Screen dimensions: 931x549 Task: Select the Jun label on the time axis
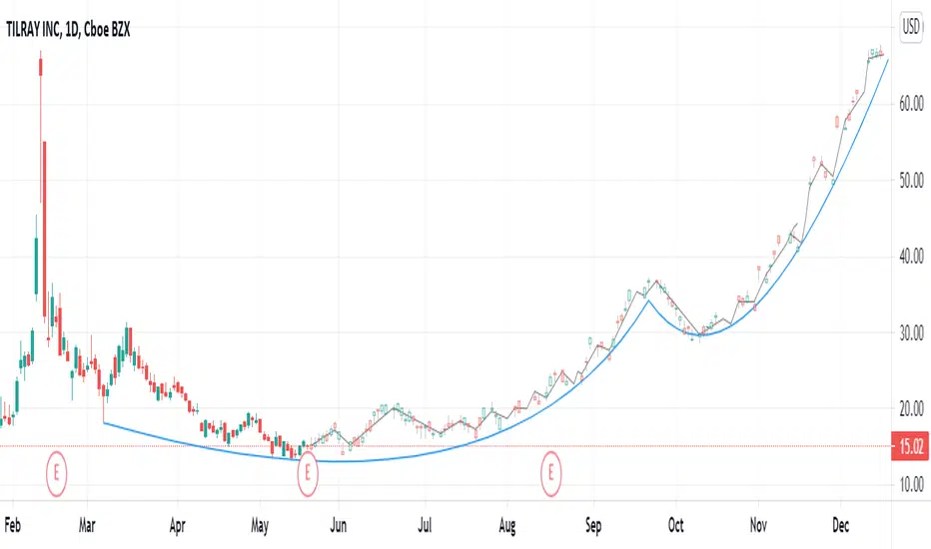[338, 525]
